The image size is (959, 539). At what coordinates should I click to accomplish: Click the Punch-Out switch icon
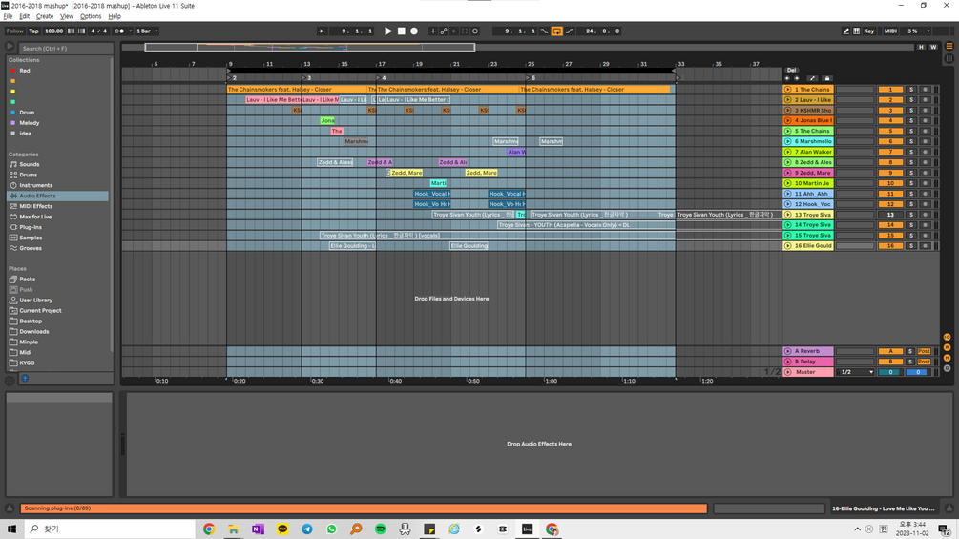point(570,31)
